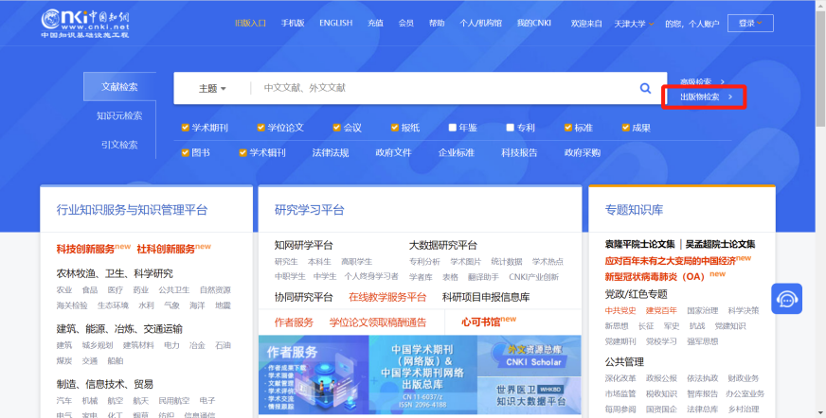The height and width of the screenshot is (418, 826).
Task: Click 建党百年 link
Action: coord(661,311)
